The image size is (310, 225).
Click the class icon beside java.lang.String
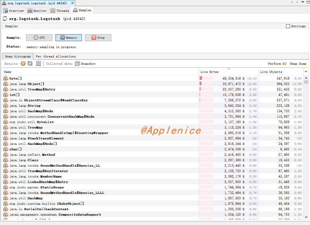(x=6, y=106)
